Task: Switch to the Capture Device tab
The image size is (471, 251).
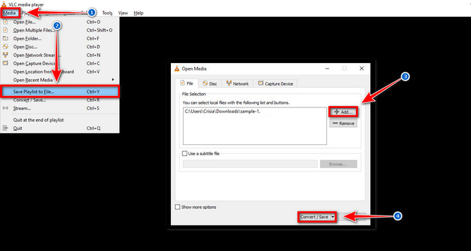Action: point(275,84)
